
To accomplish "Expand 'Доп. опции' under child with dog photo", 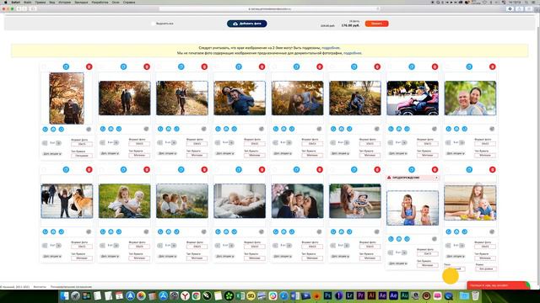I will click(52, 256).
